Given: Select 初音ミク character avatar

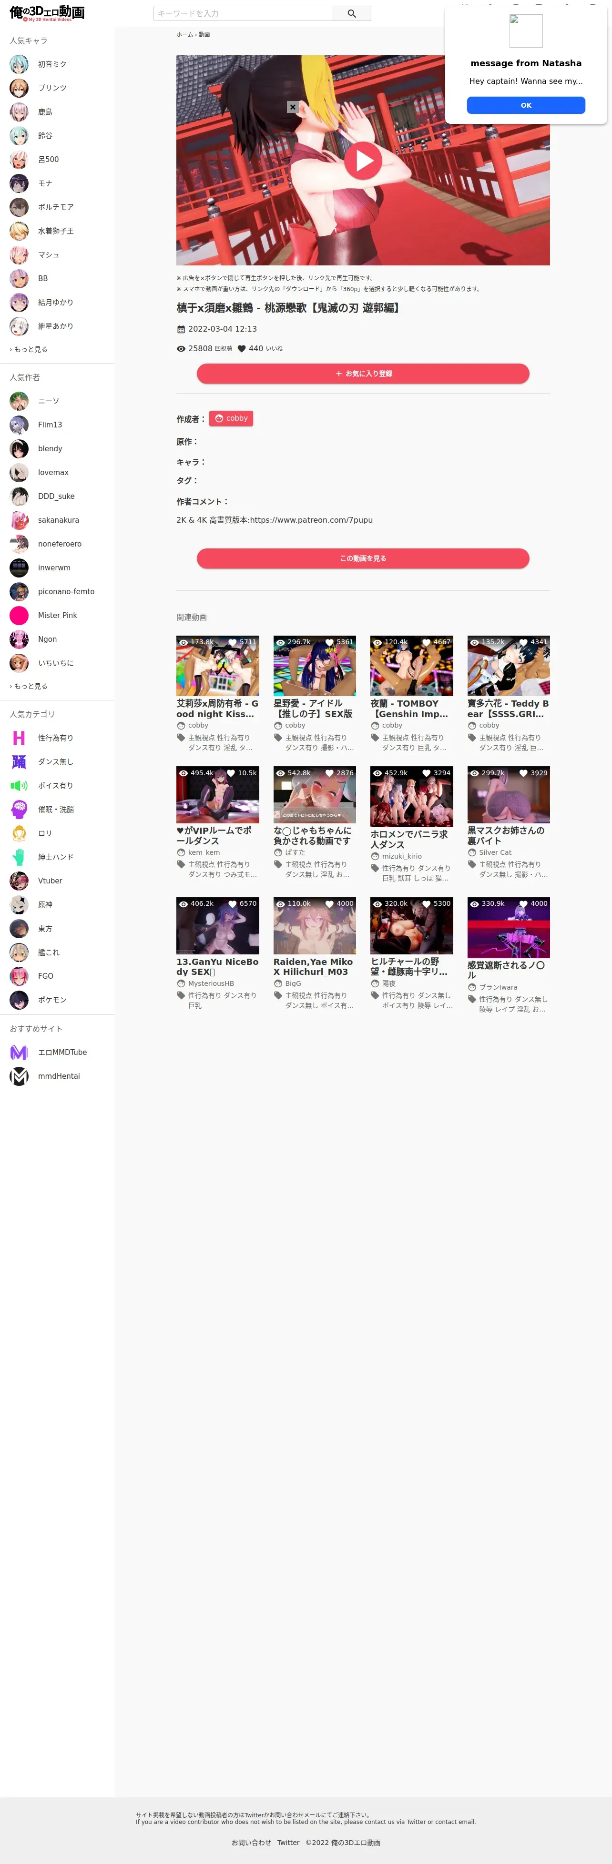Looking at the screenshot, I should (x=19, y=64).
